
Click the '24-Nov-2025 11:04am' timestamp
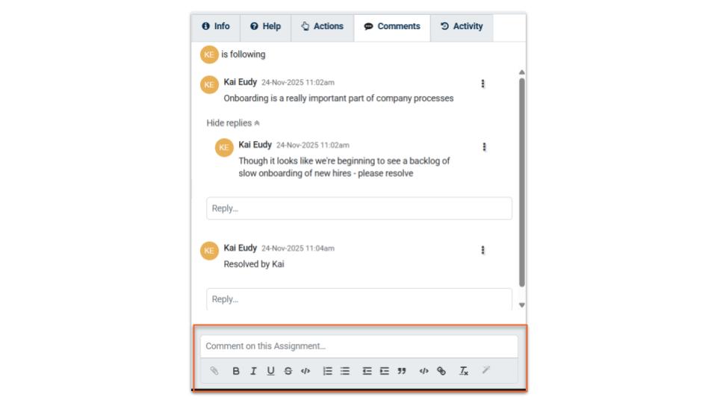point(298,249)
